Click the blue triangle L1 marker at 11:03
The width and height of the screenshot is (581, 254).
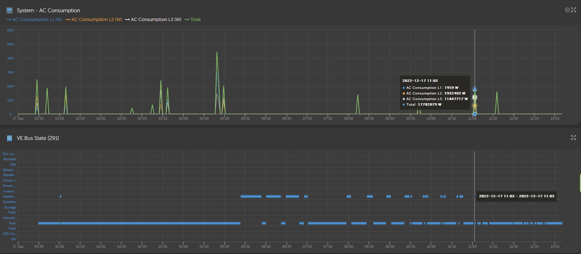pos(475,89)
